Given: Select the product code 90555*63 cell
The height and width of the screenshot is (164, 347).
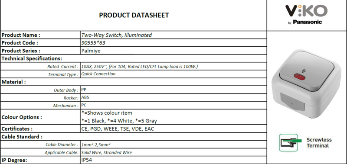Looking at the screenshot, I should tap(173, 43).
